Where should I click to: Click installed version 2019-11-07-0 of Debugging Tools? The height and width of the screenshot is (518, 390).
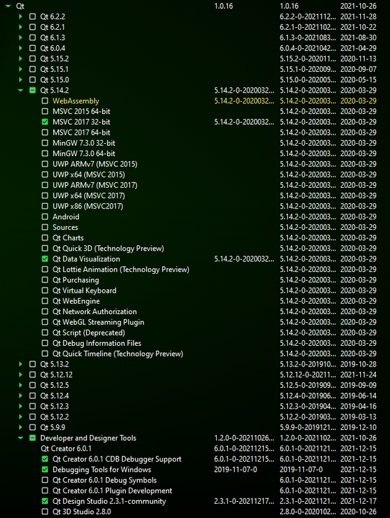click(235, 469)
